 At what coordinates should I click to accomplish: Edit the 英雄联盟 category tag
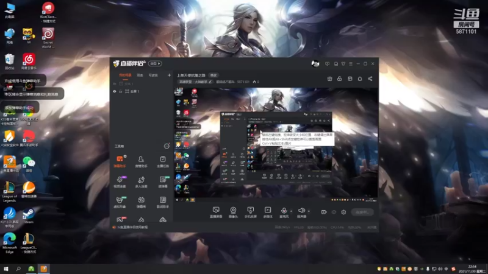(195, 82)
